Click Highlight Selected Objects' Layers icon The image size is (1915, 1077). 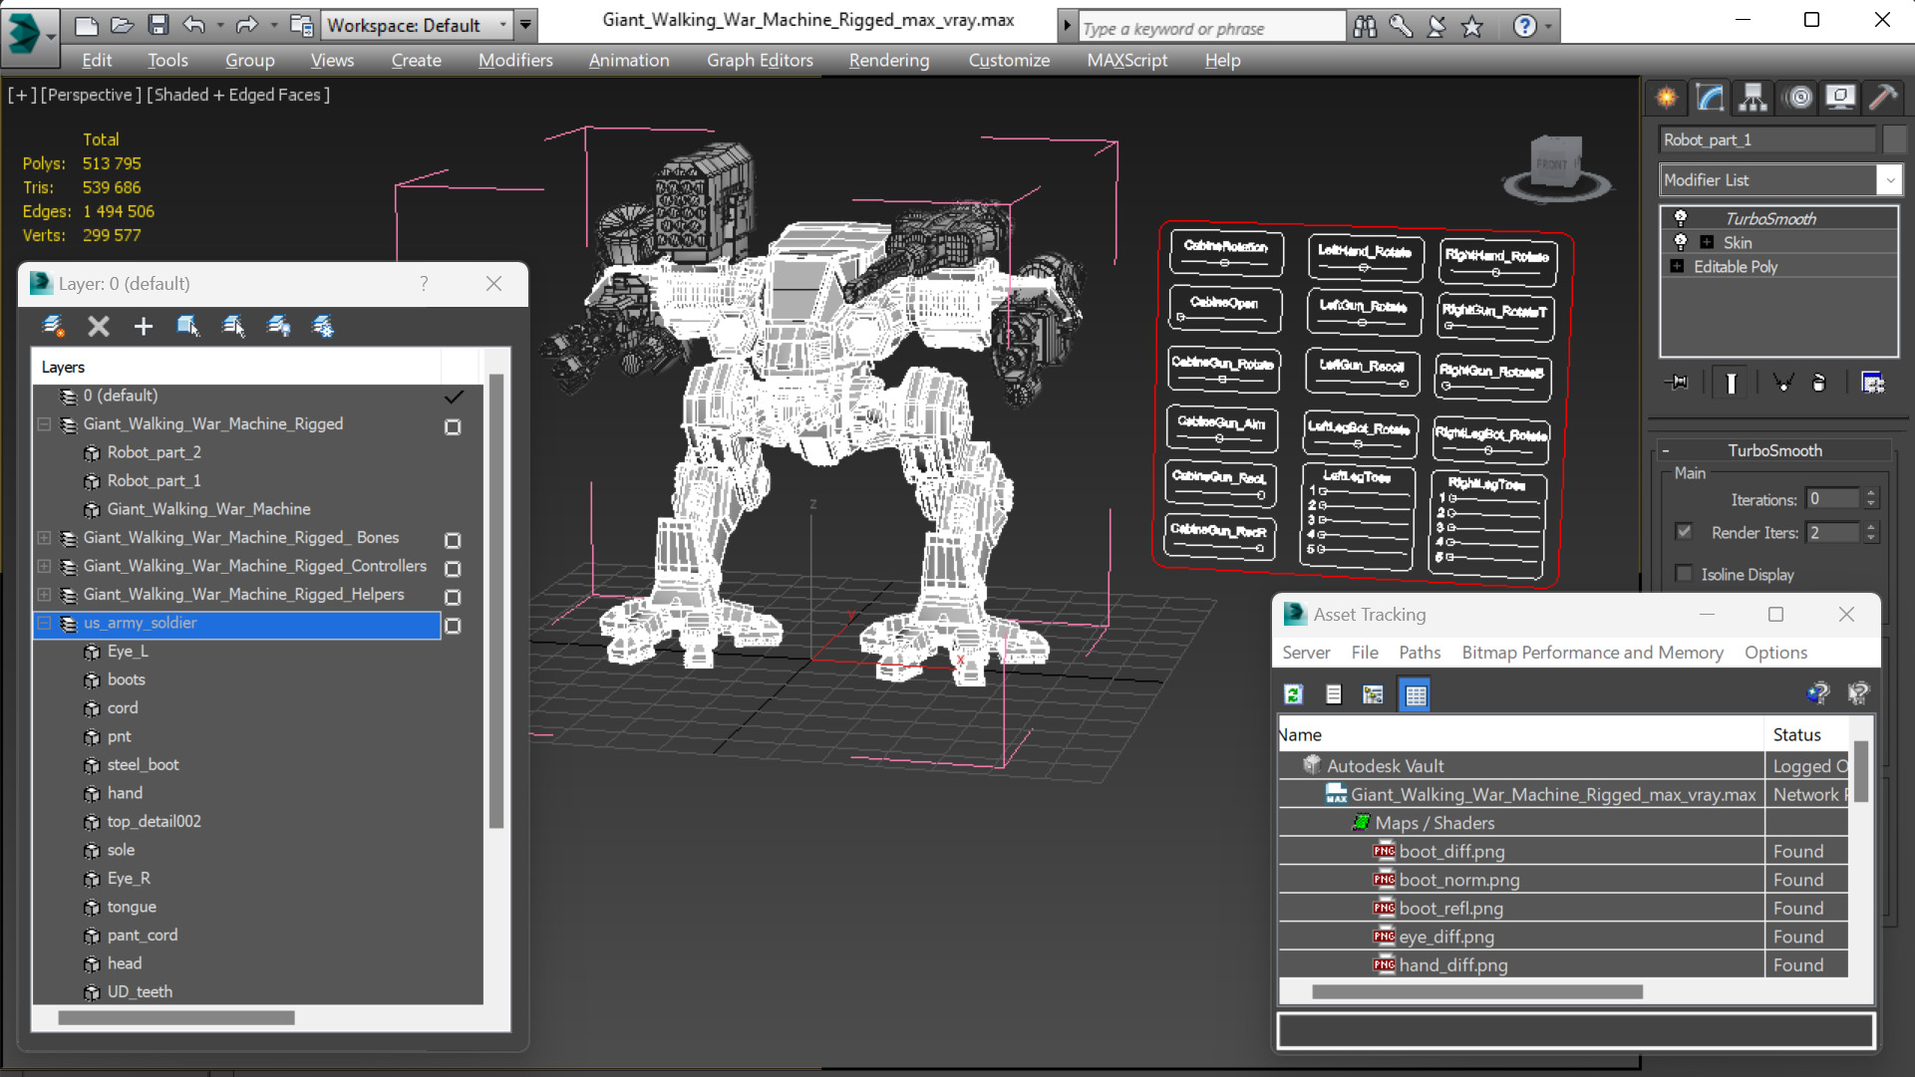pos(233,326)
